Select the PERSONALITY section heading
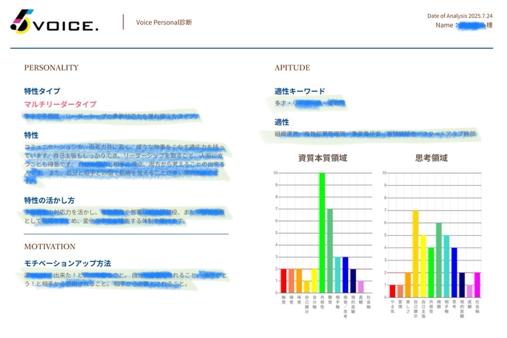 pyautogui.click(x=51, y=68)
